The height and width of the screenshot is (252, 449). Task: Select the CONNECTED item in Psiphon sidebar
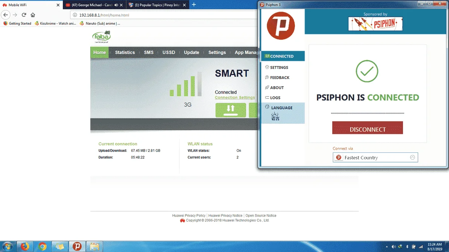point(283,56)
